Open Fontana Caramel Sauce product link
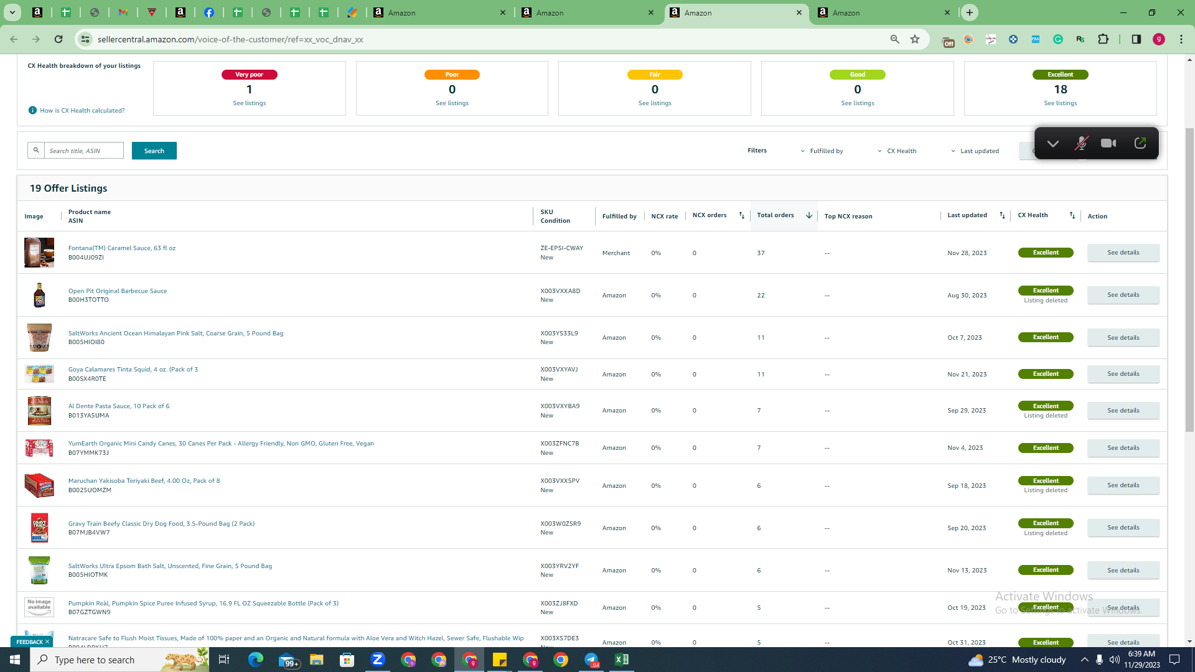Viewport: 1195px width, 672px height. [122, 248]
